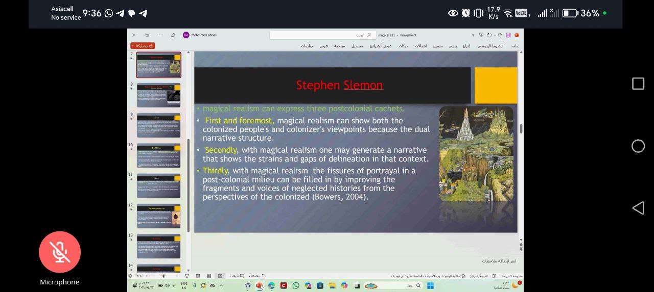
Task: Show hidden system tray icons chevron
Action: 222,285
